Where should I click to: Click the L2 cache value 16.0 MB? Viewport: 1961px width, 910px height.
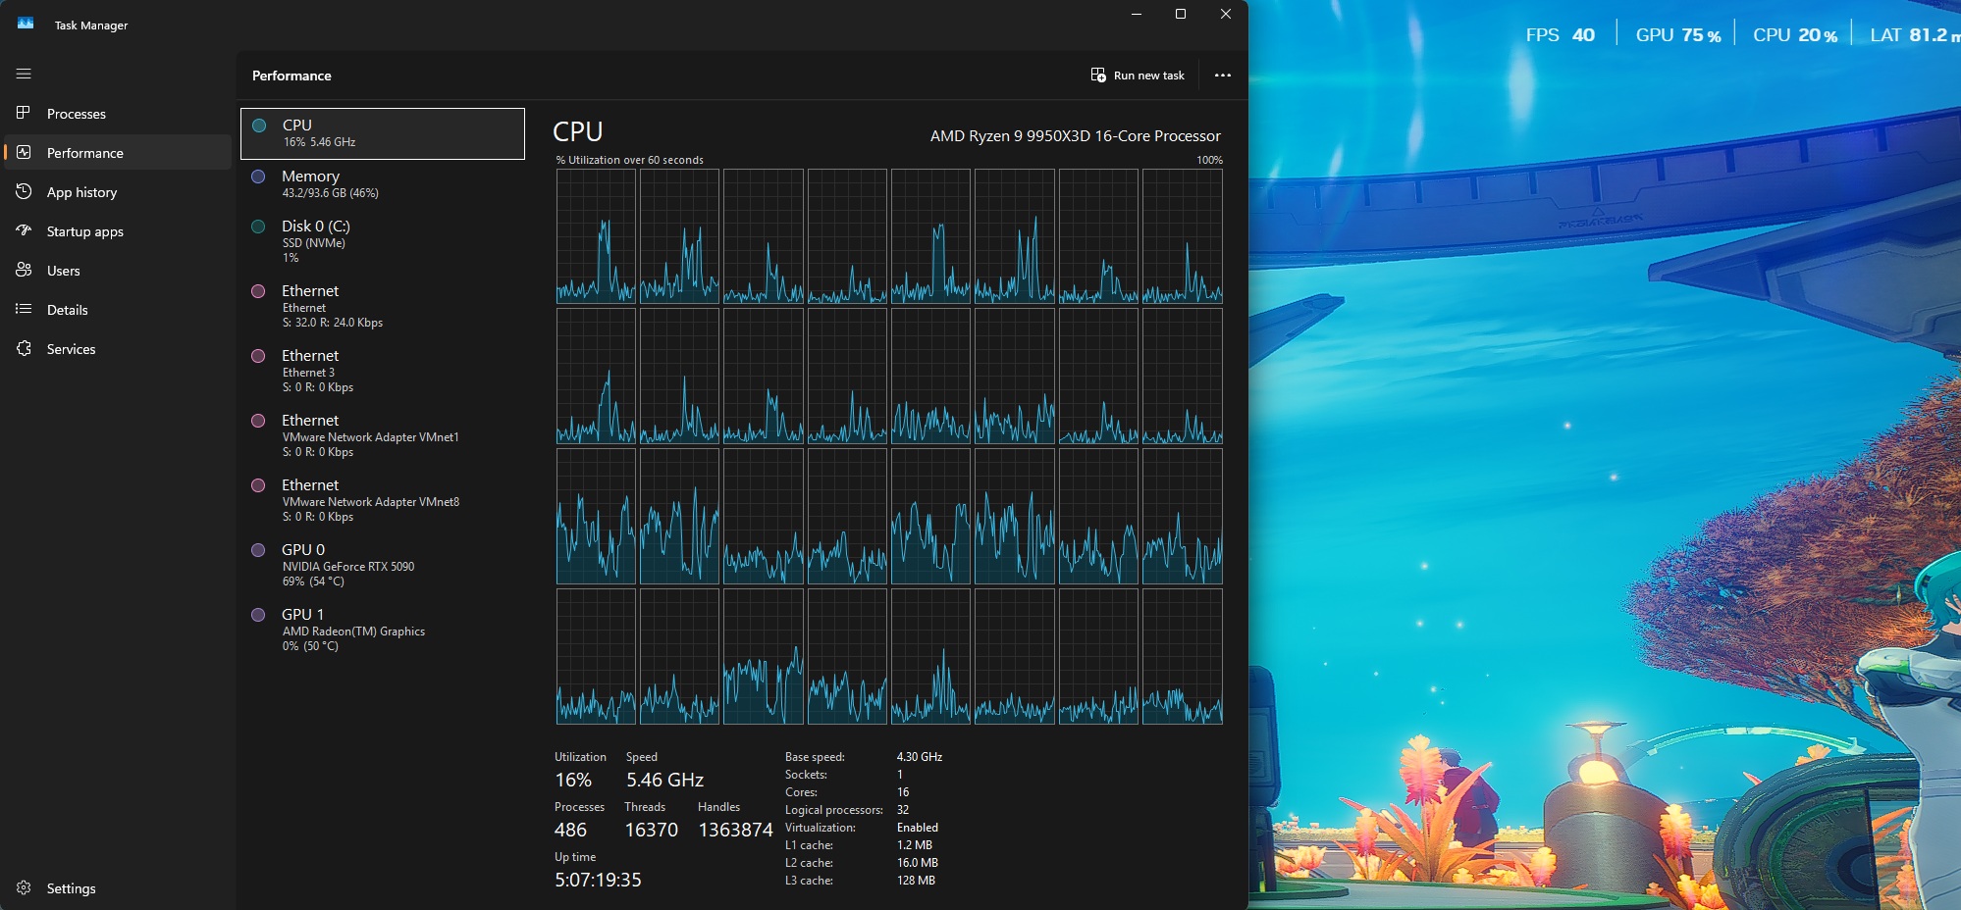point(918,863)
